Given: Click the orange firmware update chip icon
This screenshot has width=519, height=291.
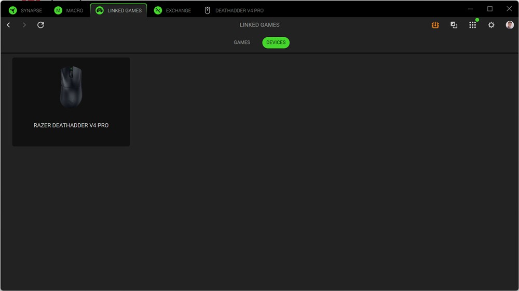Looking at the screenshot, I should coord(435,25).
